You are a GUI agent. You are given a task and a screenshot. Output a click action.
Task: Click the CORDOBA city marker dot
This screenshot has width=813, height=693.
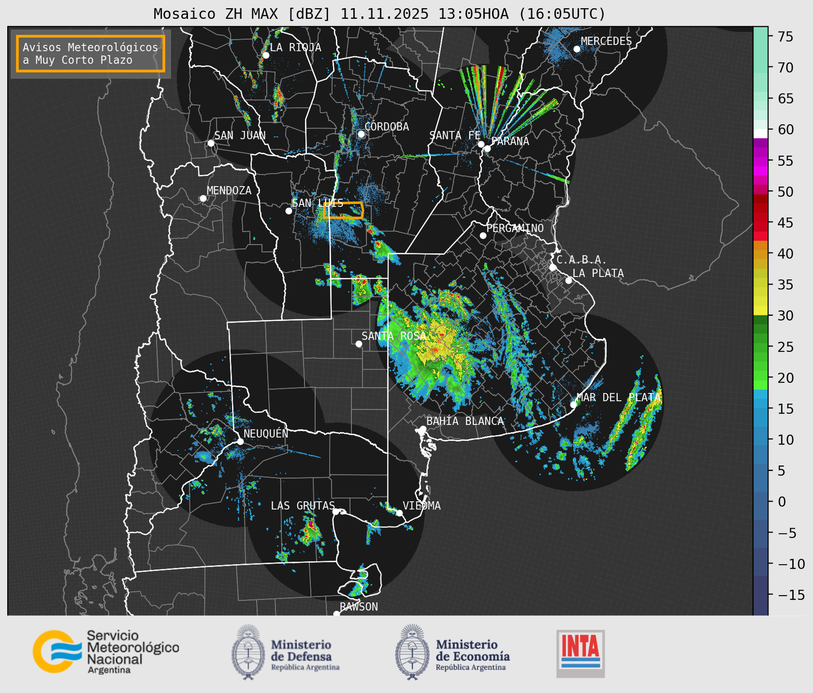361,134
